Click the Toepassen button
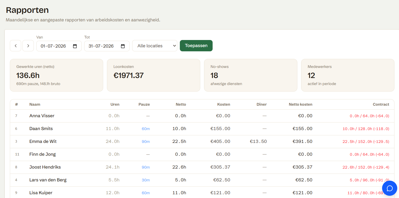Screen dimensions: 399x198 point(196,46)
